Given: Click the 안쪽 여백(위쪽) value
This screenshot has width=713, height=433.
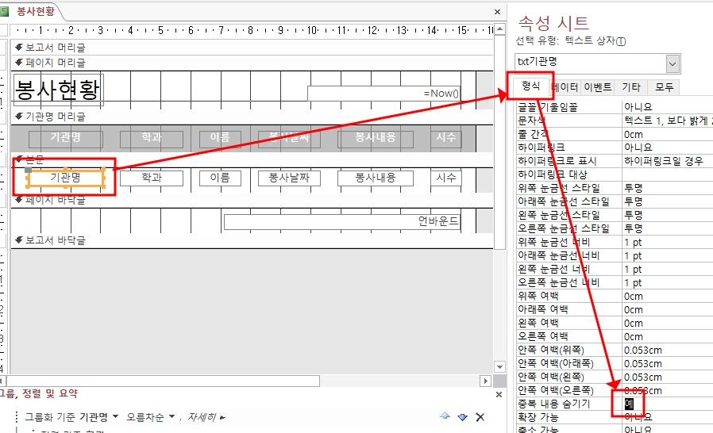Looking at the screenshot, I should point(667,351).
